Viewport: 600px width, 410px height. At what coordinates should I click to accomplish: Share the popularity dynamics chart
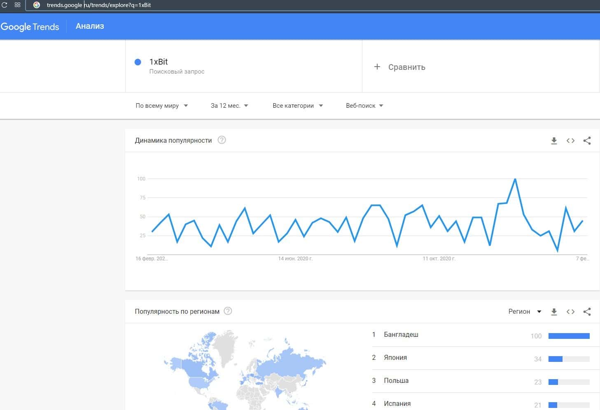(587, 141)
